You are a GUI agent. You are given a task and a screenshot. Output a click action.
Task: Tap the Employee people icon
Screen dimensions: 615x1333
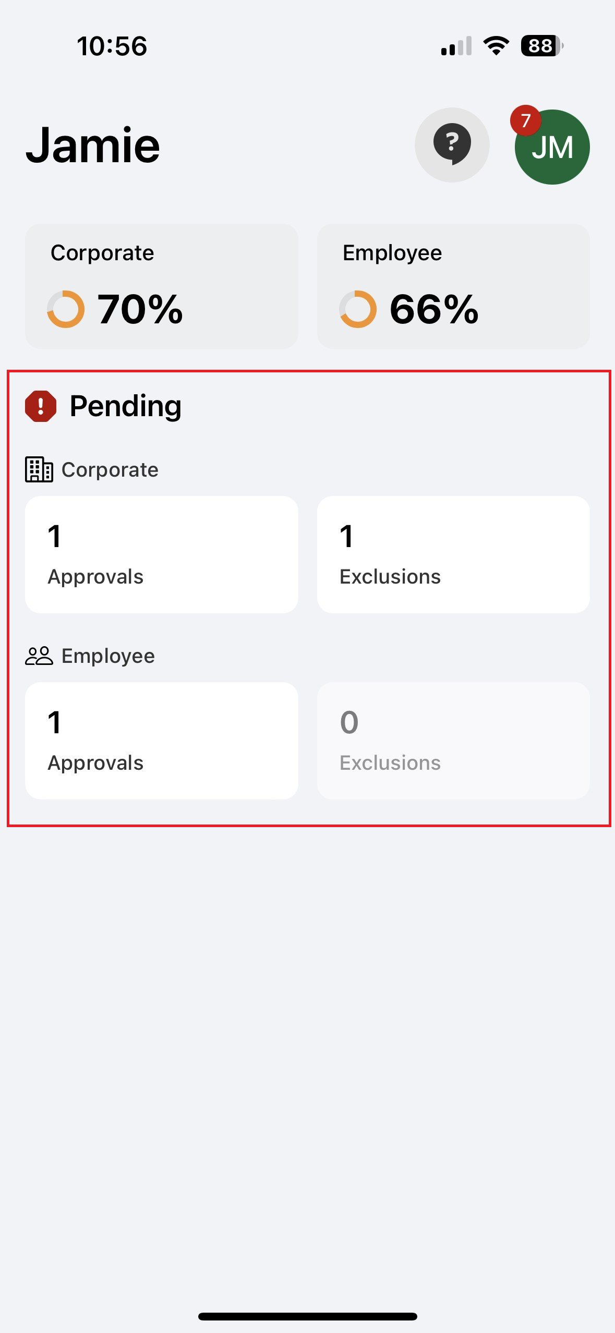[x=39, y=656]
